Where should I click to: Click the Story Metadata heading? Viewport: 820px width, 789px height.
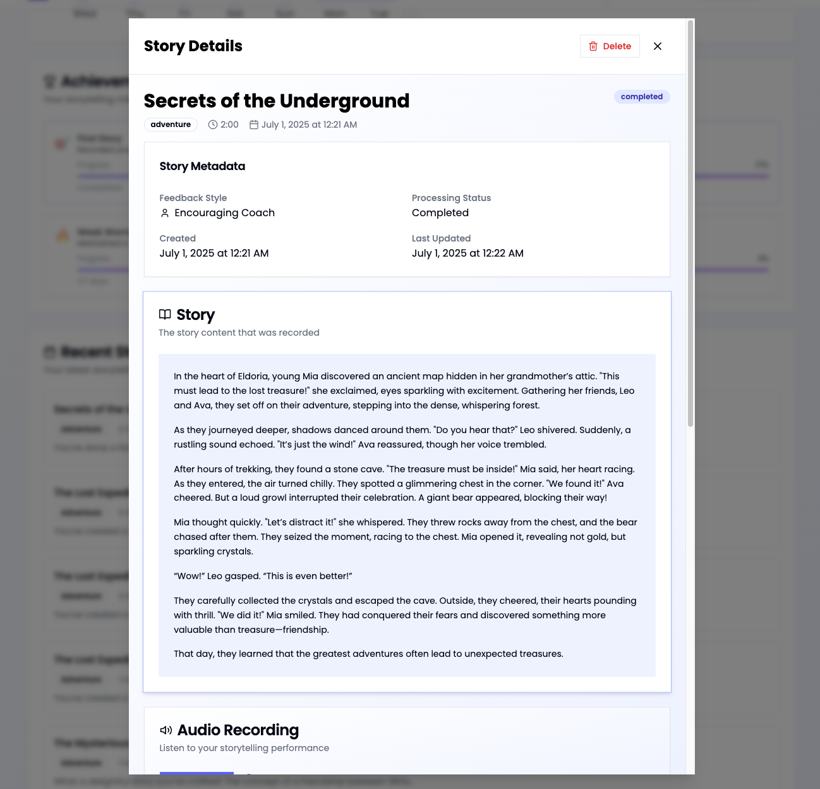coord(202,166)
